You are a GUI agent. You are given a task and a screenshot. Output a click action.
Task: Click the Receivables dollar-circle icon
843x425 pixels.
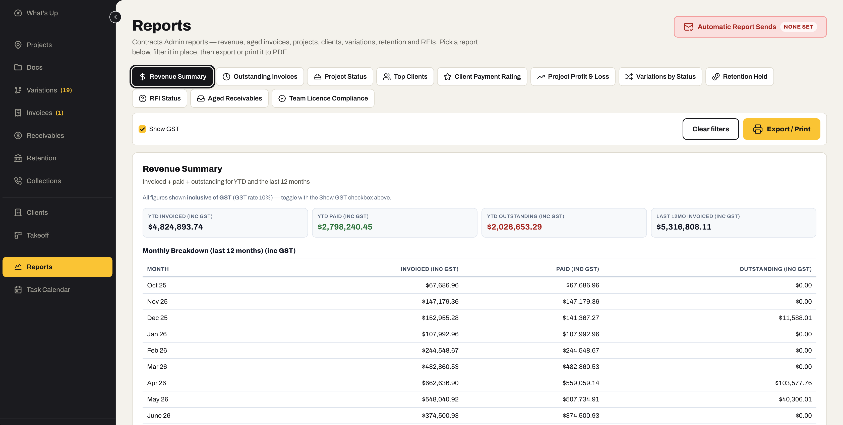18,136
